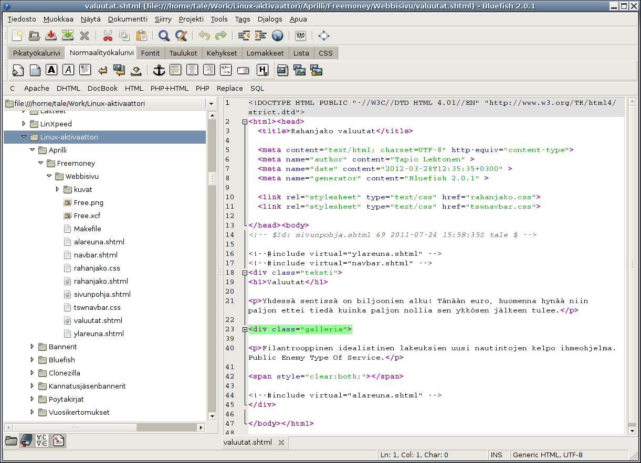Screen dimensions: 641x463
Task: Open the multi-thumbnail icon with the star
Action: [316, 70]
